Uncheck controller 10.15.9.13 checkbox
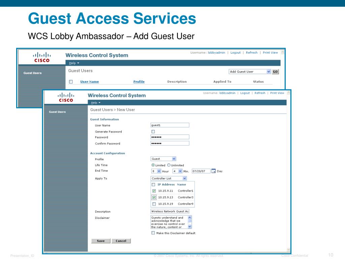Screen dimensions: 345x259 (154, 197)
